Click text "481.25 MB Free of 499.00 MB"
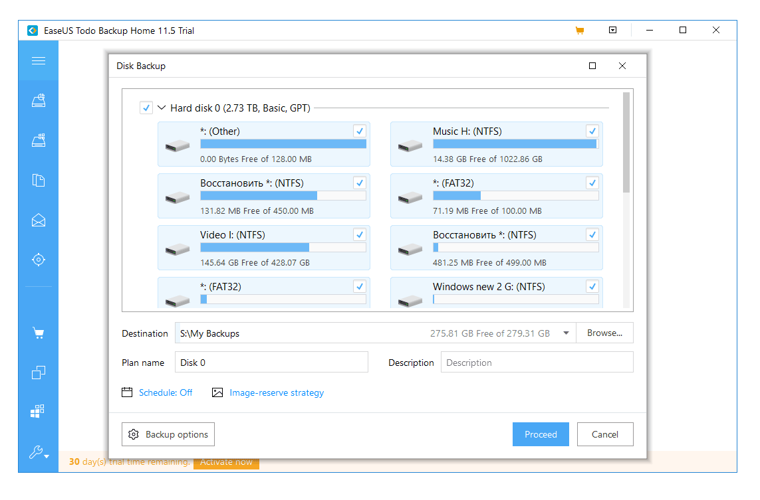This screenshot has height=500, width=760. tap(489, 263)
